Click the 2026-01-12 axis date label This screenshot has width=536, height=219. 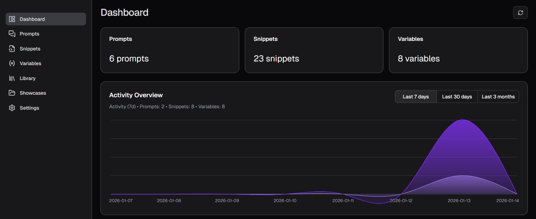[401, 201]
